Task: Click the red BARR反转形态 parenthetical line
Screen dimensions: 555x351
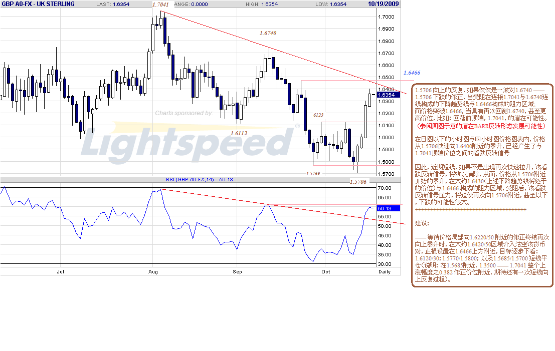Action: [x=480, y=126]
